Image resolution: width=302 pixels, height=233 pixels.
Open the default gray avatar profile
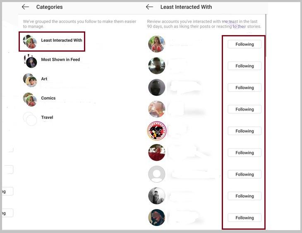tap(157, 174)
